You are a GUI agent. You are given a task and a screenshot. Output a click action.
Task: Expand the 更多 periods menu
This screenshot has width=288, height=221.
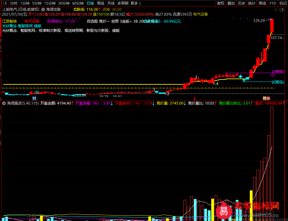(135, 3)
